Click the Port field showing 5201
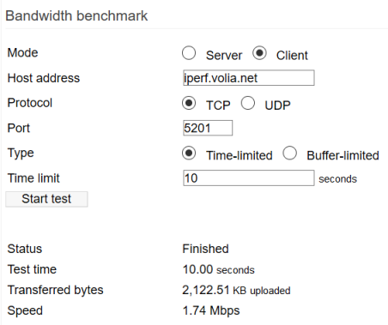The height and width of the screenshot is (325, 388). [208, 128]
